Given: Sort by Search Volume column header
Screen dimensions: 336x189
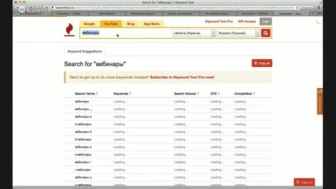Looking at the screenshot, I should click(x=185, y=93).
